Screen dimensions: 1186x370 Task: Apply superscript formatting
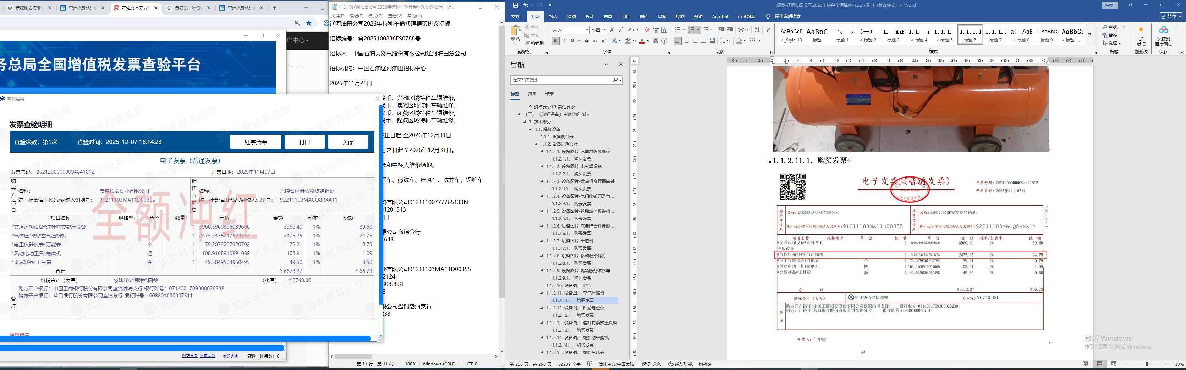pyautogui.click(x=603, y=41)
